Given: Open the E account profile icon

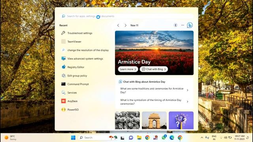Looking at the screenshot, I should click(176, 25).
